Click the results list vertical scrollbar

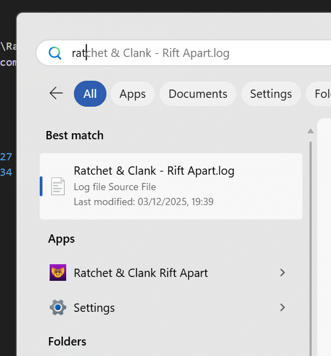coord(311,249)
